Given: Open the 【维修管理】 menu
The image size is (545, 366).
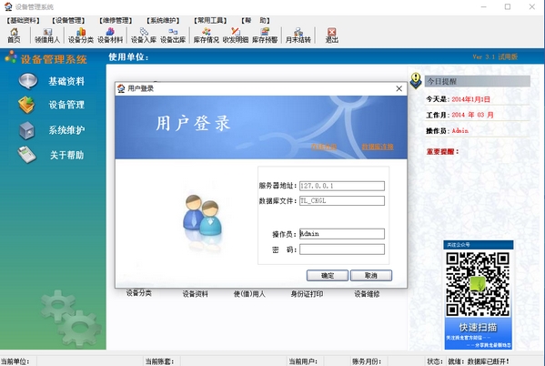Looking at the screenshot, I should pos(116,21).
